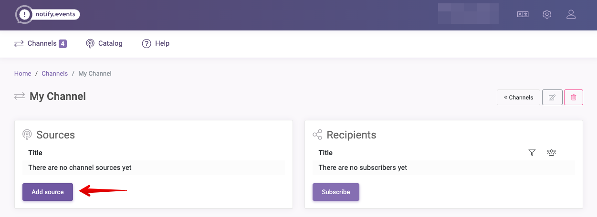Click the channels count badge
Viewport: 597px width, 217px height.
[63, 44]
